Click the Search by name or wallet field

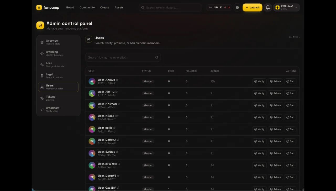[x=123, y=57]
